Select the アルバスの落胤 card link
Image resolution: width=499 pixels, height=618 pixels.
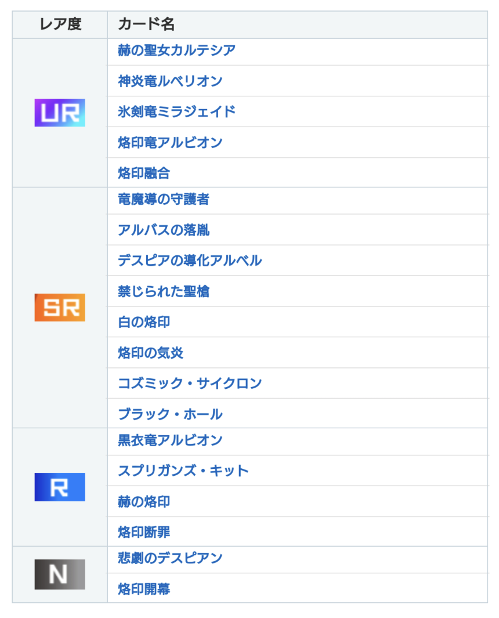coord(164,230)
